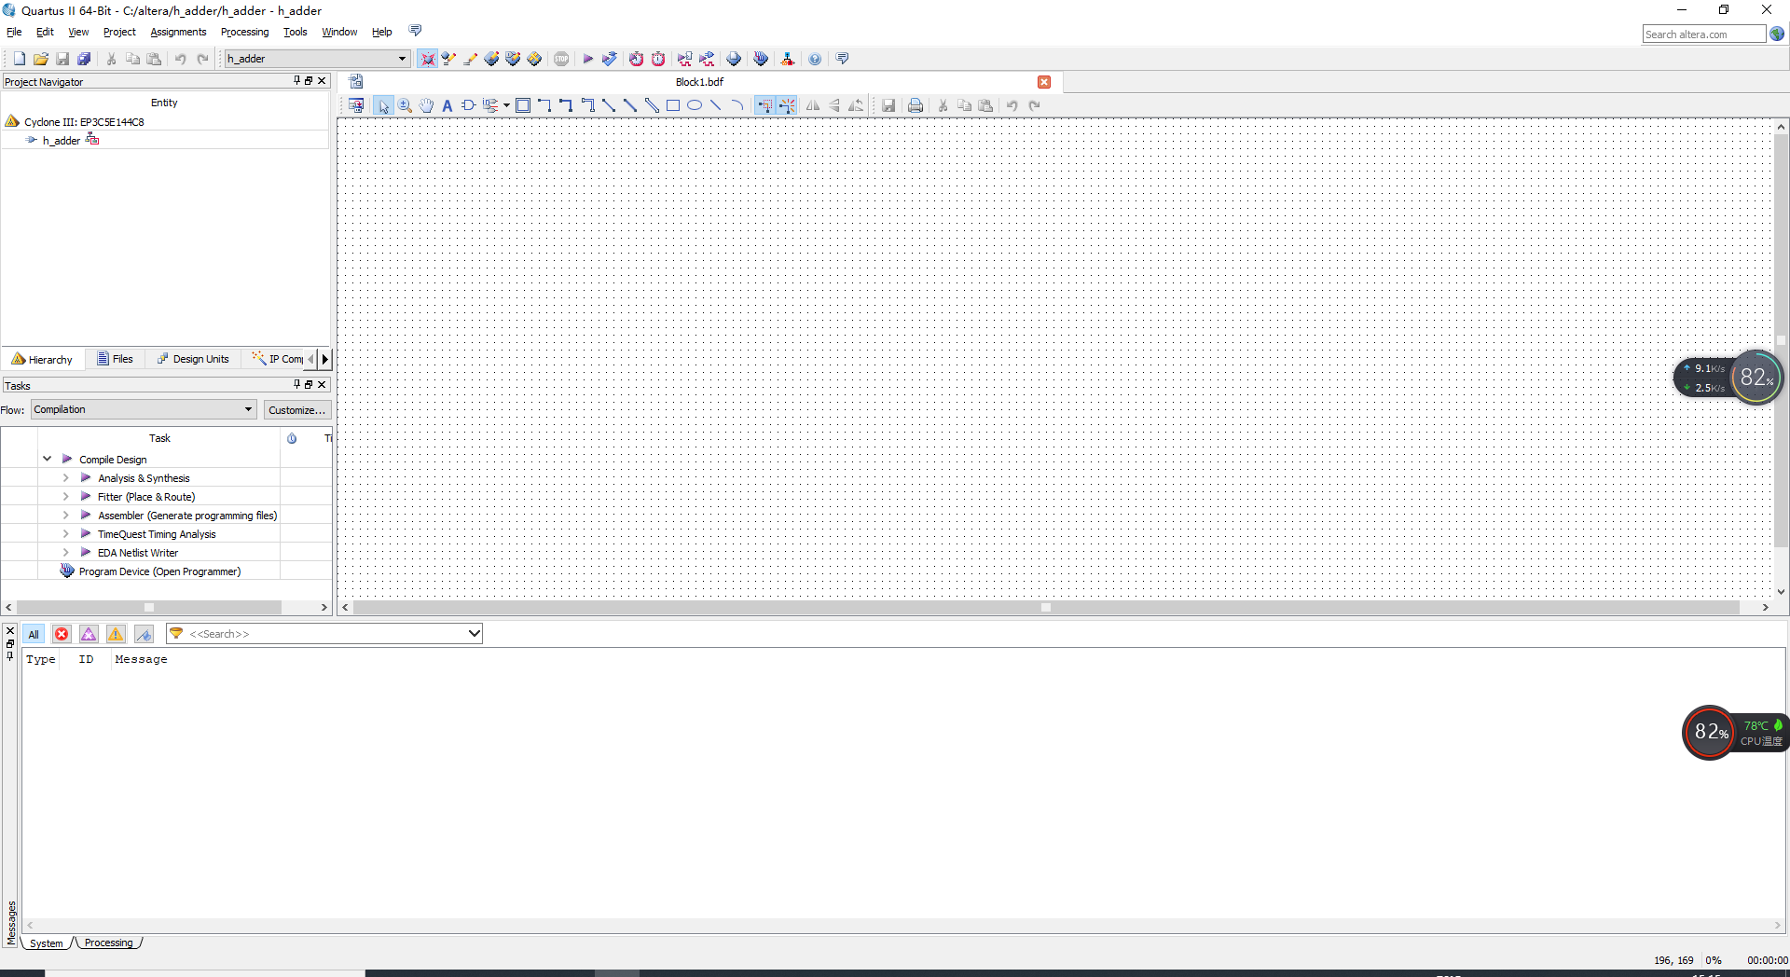Screen dimensions: 1790x977
Task: Create a new file from toolbar
Action: 19,59
